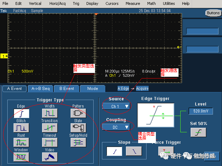The height and width of the screenshot is (166, 222).
Task: Click the Buttons toggle at top right
Action: 213,13
